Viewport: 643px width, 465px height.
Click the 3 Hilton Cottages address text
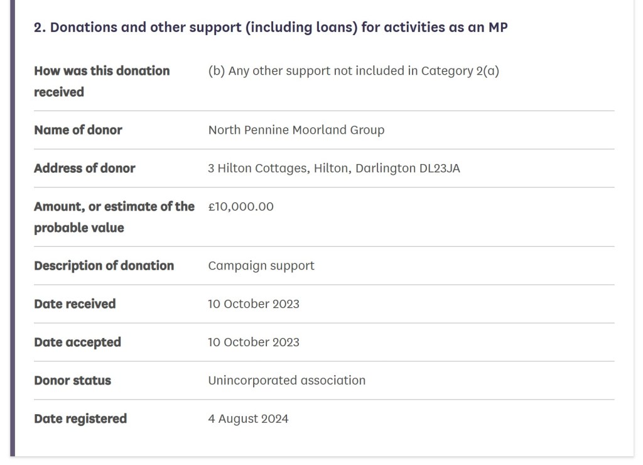tap(334, 168)
